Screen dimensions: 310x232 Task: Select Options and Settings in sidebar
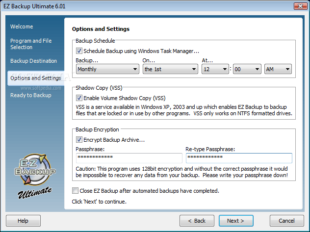tap(36, 78)
